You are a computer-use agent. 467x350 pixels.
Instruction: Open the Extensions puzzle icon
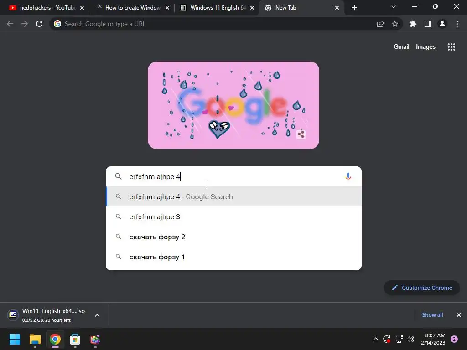coord(413,24)
